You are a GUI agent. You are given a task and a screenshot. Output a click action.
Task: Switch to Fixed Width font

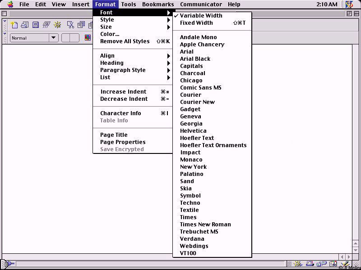point(196,23)
